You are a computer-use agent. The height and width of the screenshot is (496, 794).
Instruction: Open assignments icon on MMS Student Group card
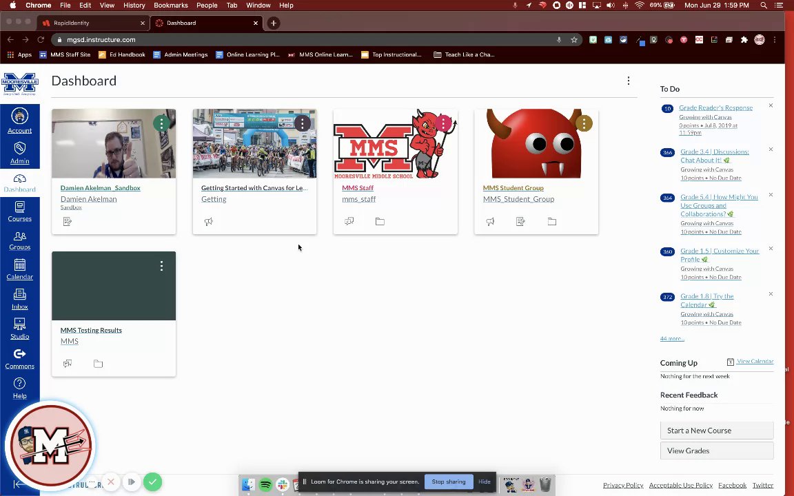pos(520,221)
